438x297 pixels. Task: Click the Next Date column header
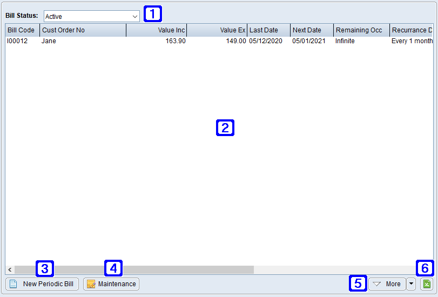coord(312,30)
